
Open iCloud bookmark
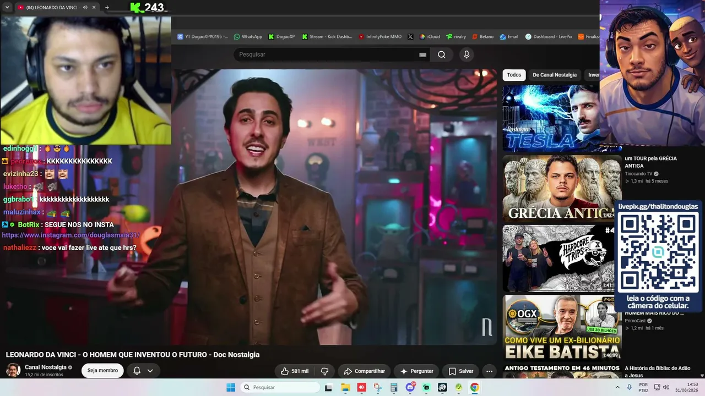(430, 37)
